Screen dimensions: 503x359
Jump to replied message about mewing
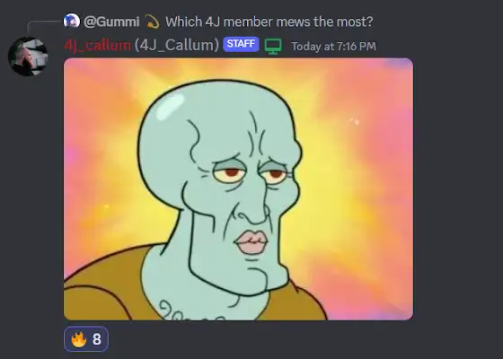coord(269,22)
